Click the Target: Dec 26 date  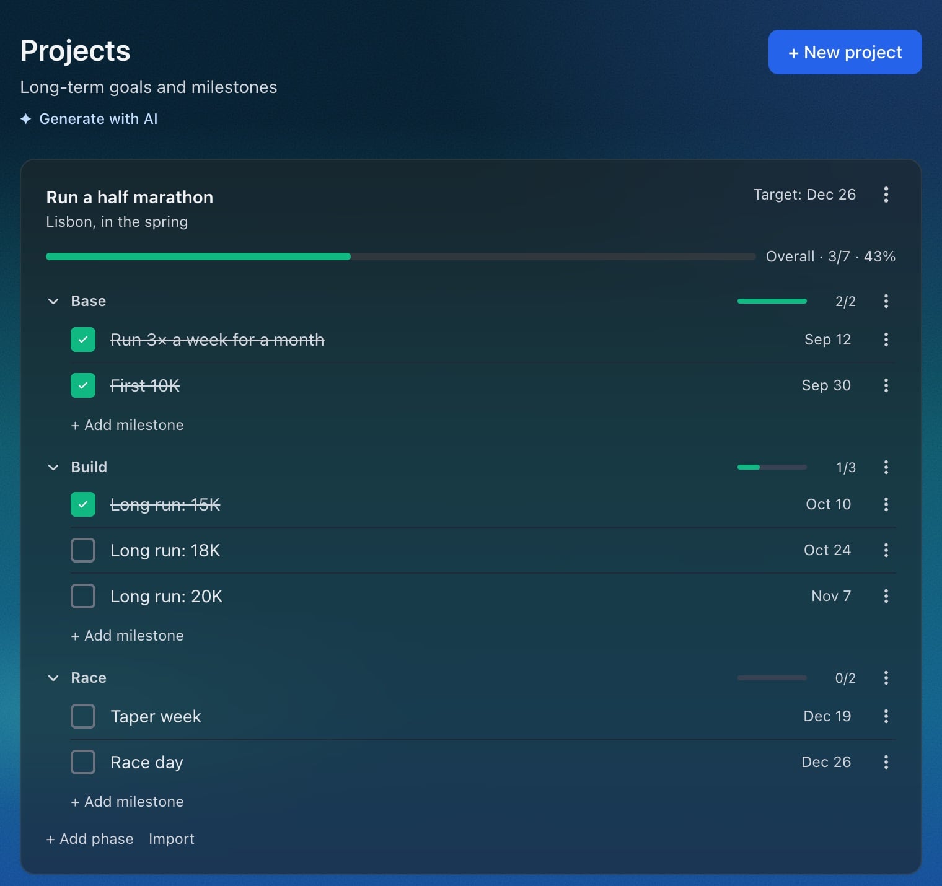click(x=804, y=195)
